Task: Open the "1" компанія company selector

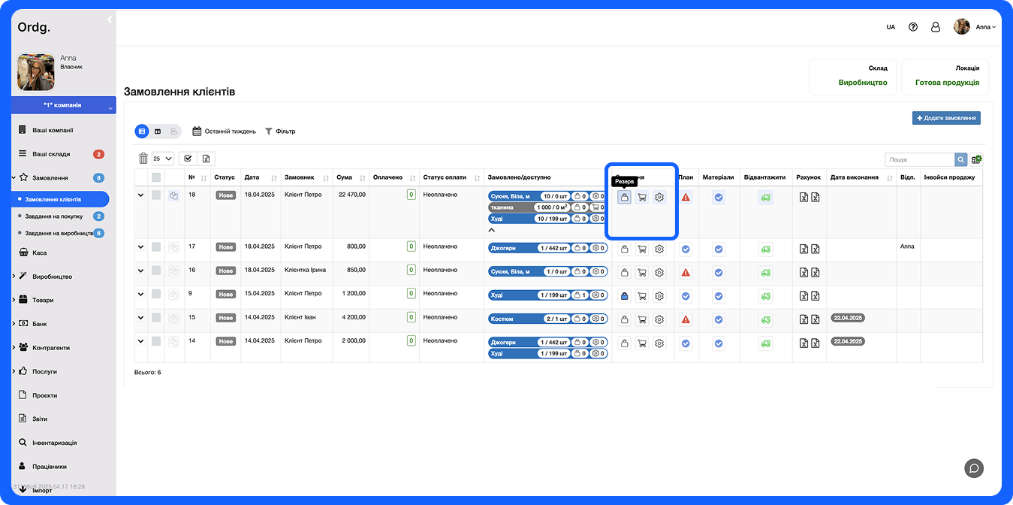Action: tap(63, 105)
